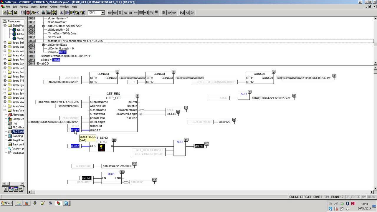The width and height of the screenshot is (377, 212).
Task: Expand the first library folder in the Resources tree
Action: coord(5,43)
